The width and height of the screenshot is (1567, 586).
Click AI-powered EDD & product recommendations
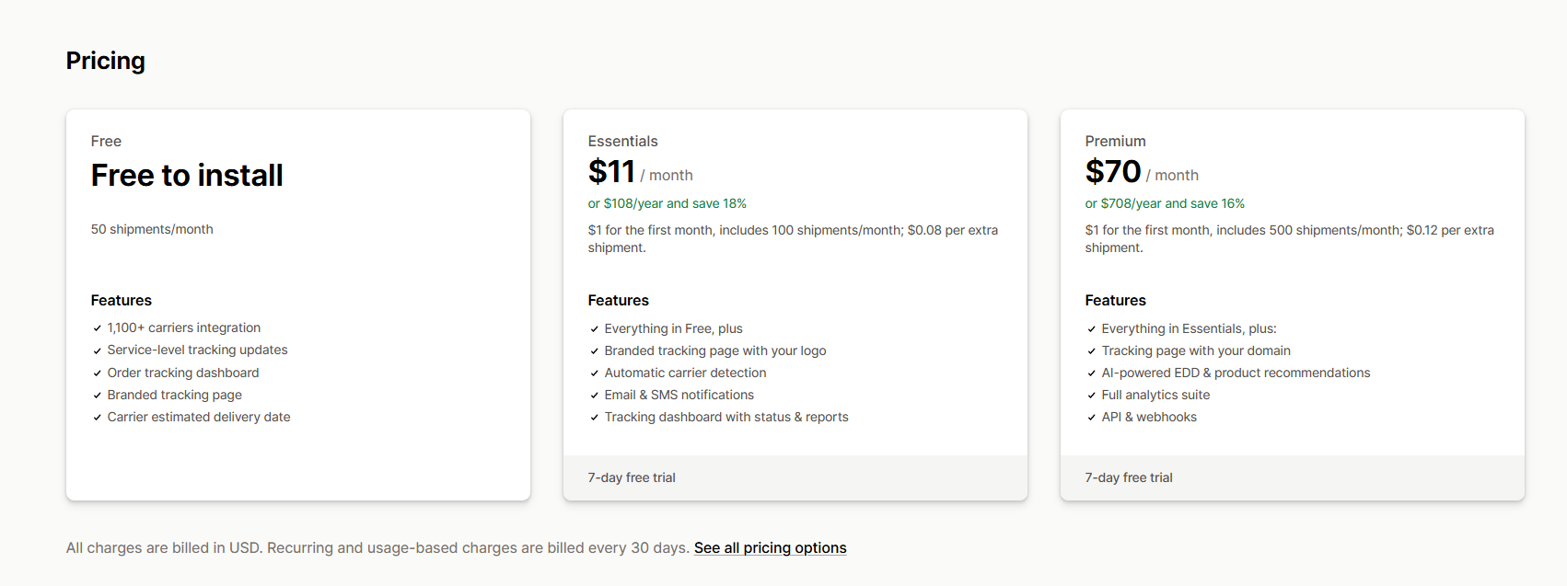1236,373
